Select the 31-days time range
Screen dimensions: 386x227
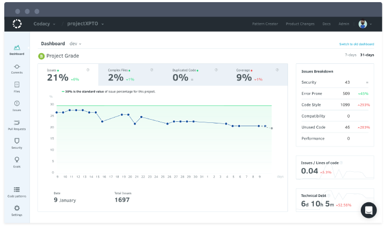tap(367, 55)
